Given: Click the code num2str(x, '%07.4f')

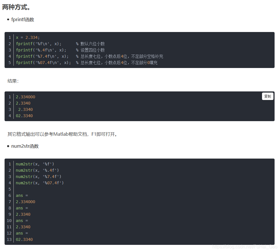Looking at the screenshot, I should click(x=40, y=183).
